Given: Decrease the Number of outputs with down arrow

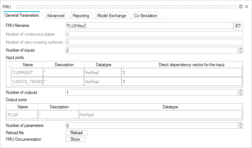Looking at the screenshot, I should [x=240, y=94].
